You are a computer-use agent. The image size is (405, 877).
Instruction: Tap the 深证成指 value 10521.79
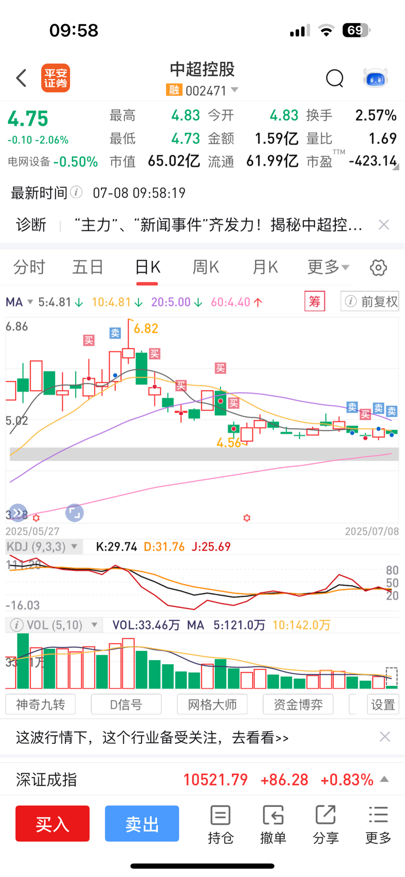click(x=215, y=780)
